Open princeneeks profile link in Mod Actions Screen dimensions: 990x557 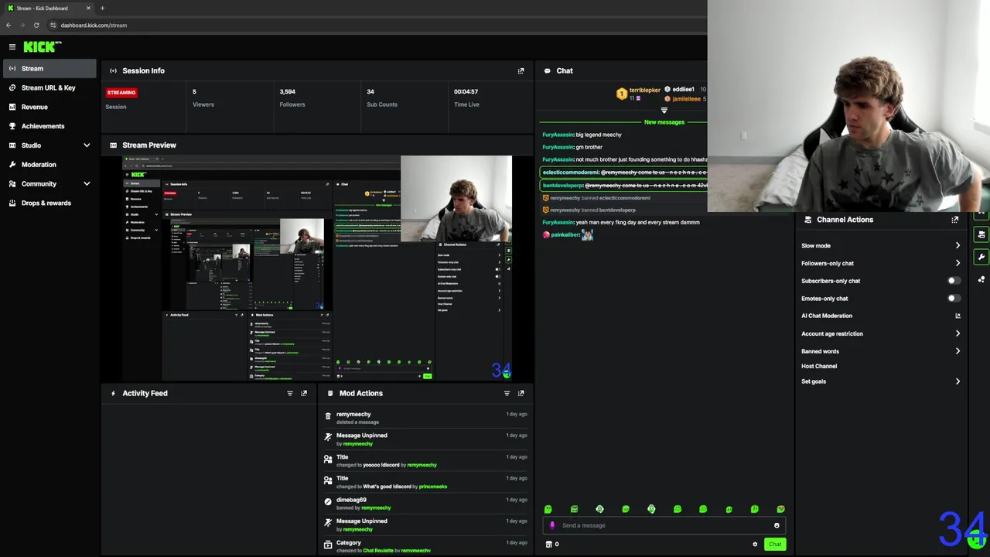[x=433, y=487]
